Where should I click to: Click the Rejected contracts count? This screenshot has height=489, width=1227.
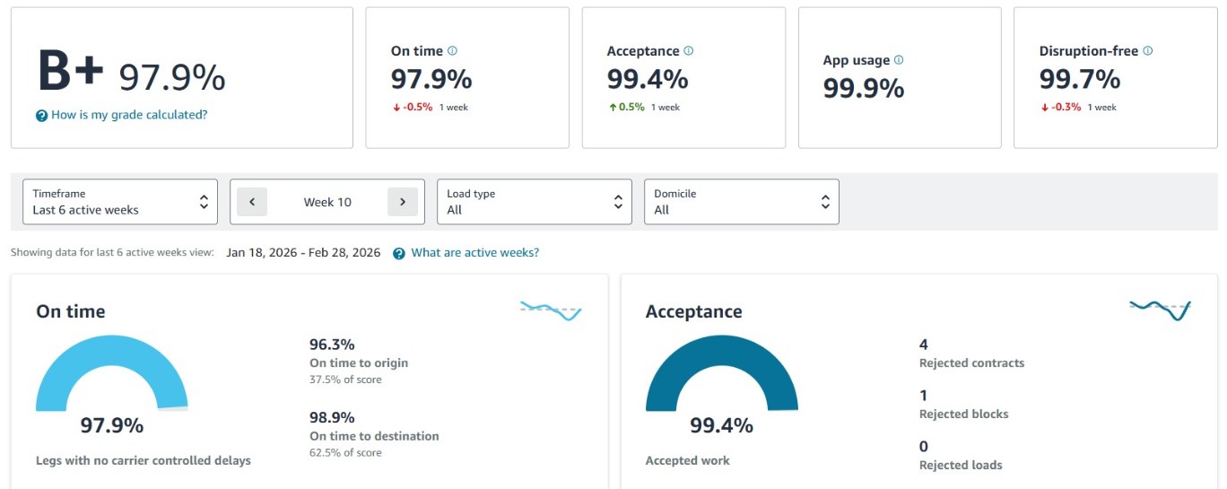pos(924,345)
